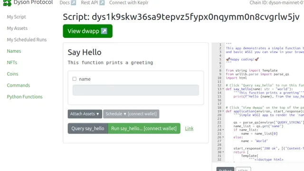The image size is (304, 171).
Task: Switch to the Python code tab
Action: [x=225, y=169]
